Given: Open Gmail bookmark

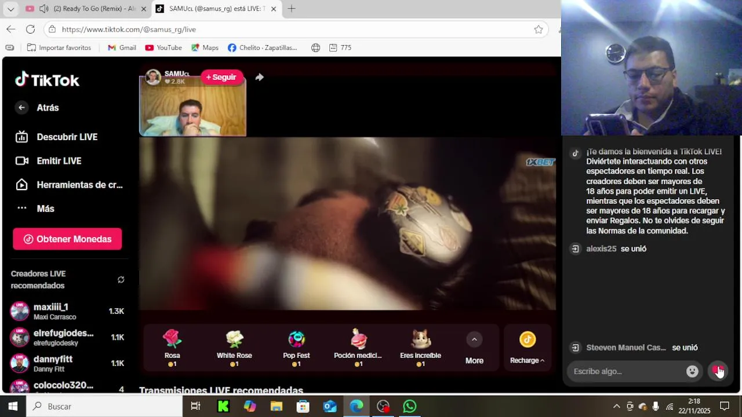Looking at the screenshot, I should click(122, 47).
